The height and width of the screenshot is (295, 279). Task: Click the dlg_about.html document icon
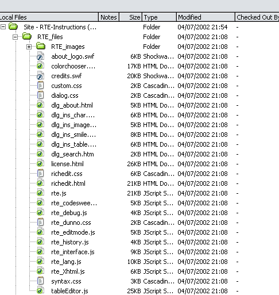(x=40, y=105)
